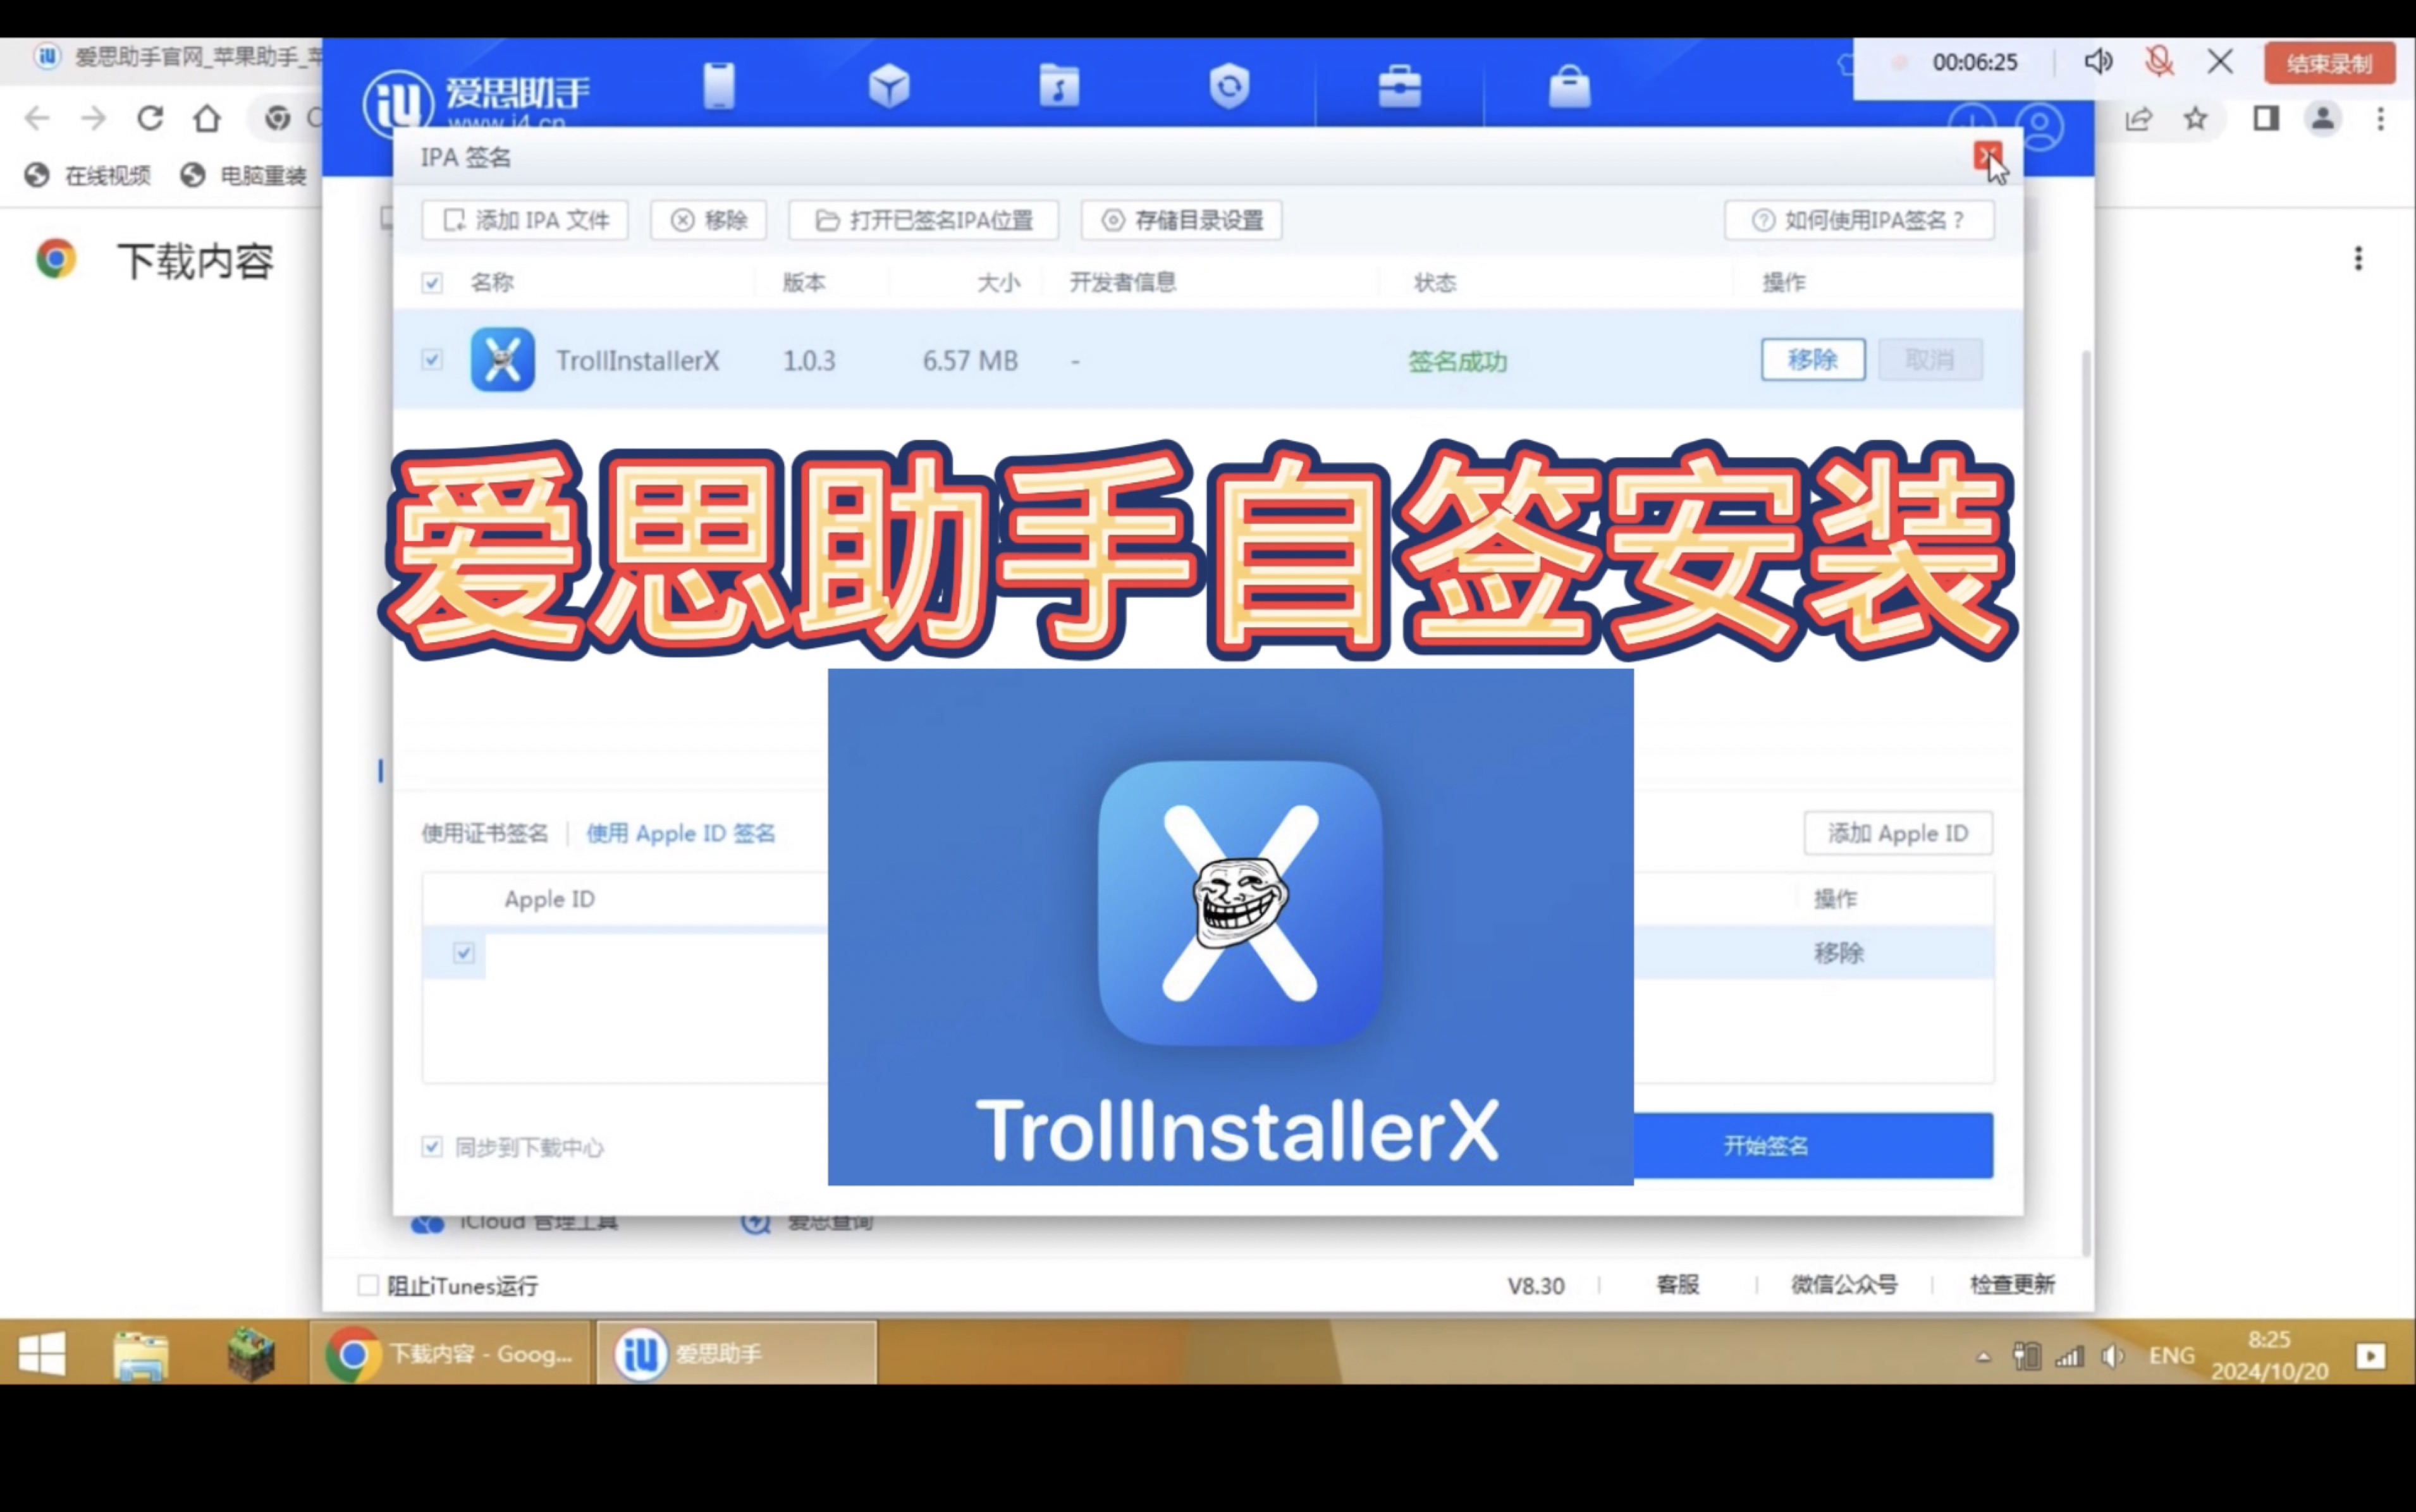Click the recorder X cancel icon
Image resolution: width=2416 pixels, height=1512 pixels.
pyautogui.click(x=2220, y=62)
